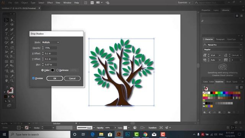Viewport: 245px width, 138px height.
Task: Open Illustrator from the Windows taskbar
Action: click(119, 134)
